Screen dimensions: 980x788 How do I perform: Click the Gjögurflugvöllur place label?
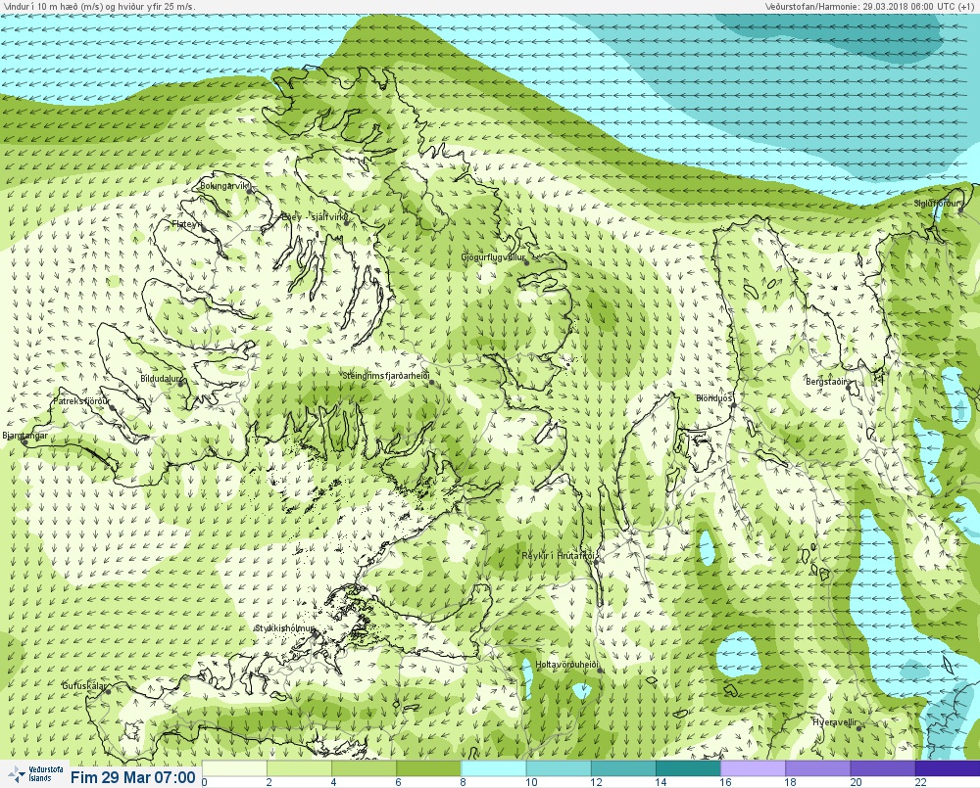(493, 257)
